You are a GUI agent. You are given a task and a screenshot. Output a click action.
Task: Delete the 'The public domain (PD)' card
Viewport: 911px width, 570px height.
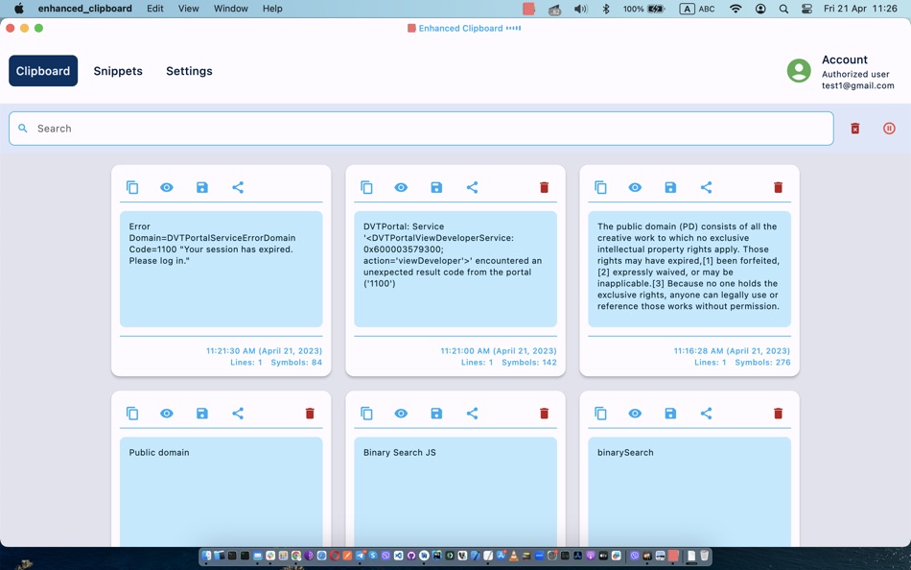pos(778,187)
